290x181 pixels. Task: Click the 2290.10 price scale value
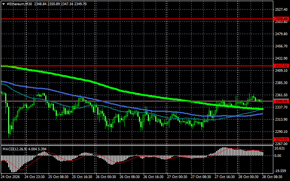(x=281, y=132)
